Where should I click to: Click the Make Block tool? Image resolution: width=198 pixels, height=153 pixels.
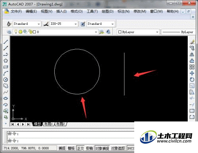tap(6, 117)
